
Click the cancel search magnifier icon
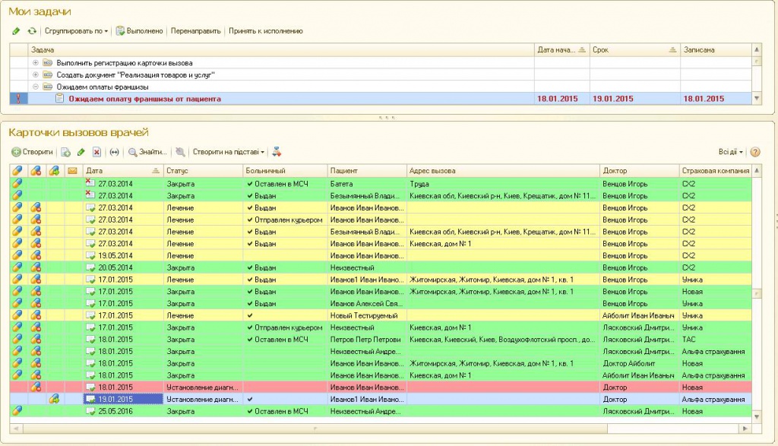coord(180,152)
